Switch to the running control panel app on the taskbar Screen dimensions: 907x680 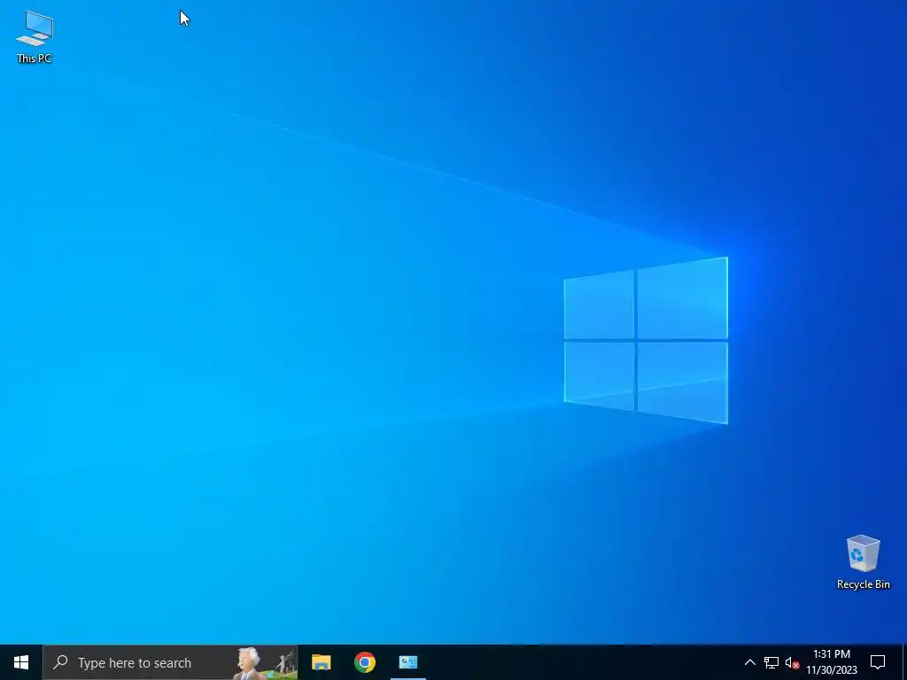(x=408, y=662)
